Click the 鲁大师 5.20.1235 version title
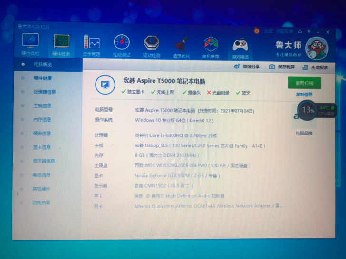 pyautogui.click(x=34, y=27)
